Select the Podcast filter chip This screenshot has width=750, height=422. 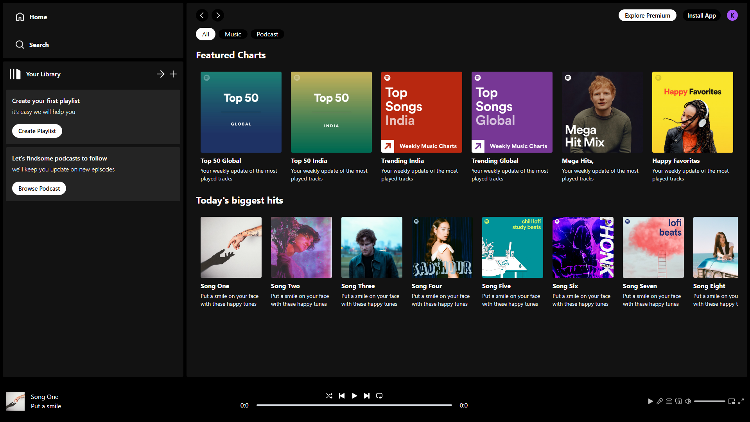[267, 34]
